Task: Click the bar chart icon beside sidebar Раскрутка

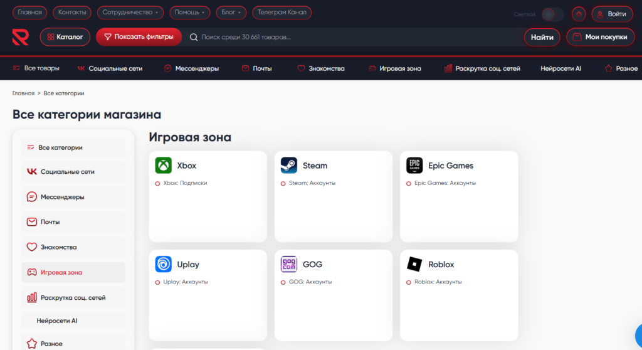Action: [31, 297]
